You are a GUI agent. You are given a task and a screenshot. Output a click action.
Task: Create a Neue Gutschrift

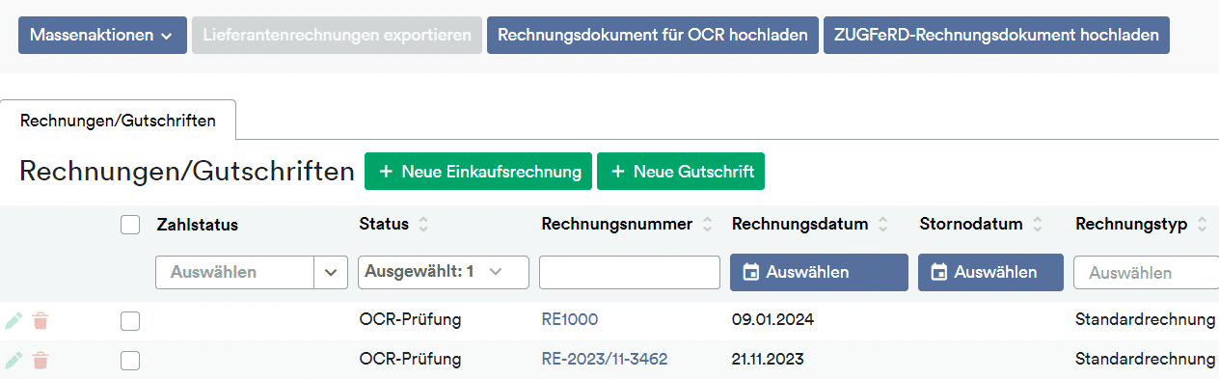[681, 172]
